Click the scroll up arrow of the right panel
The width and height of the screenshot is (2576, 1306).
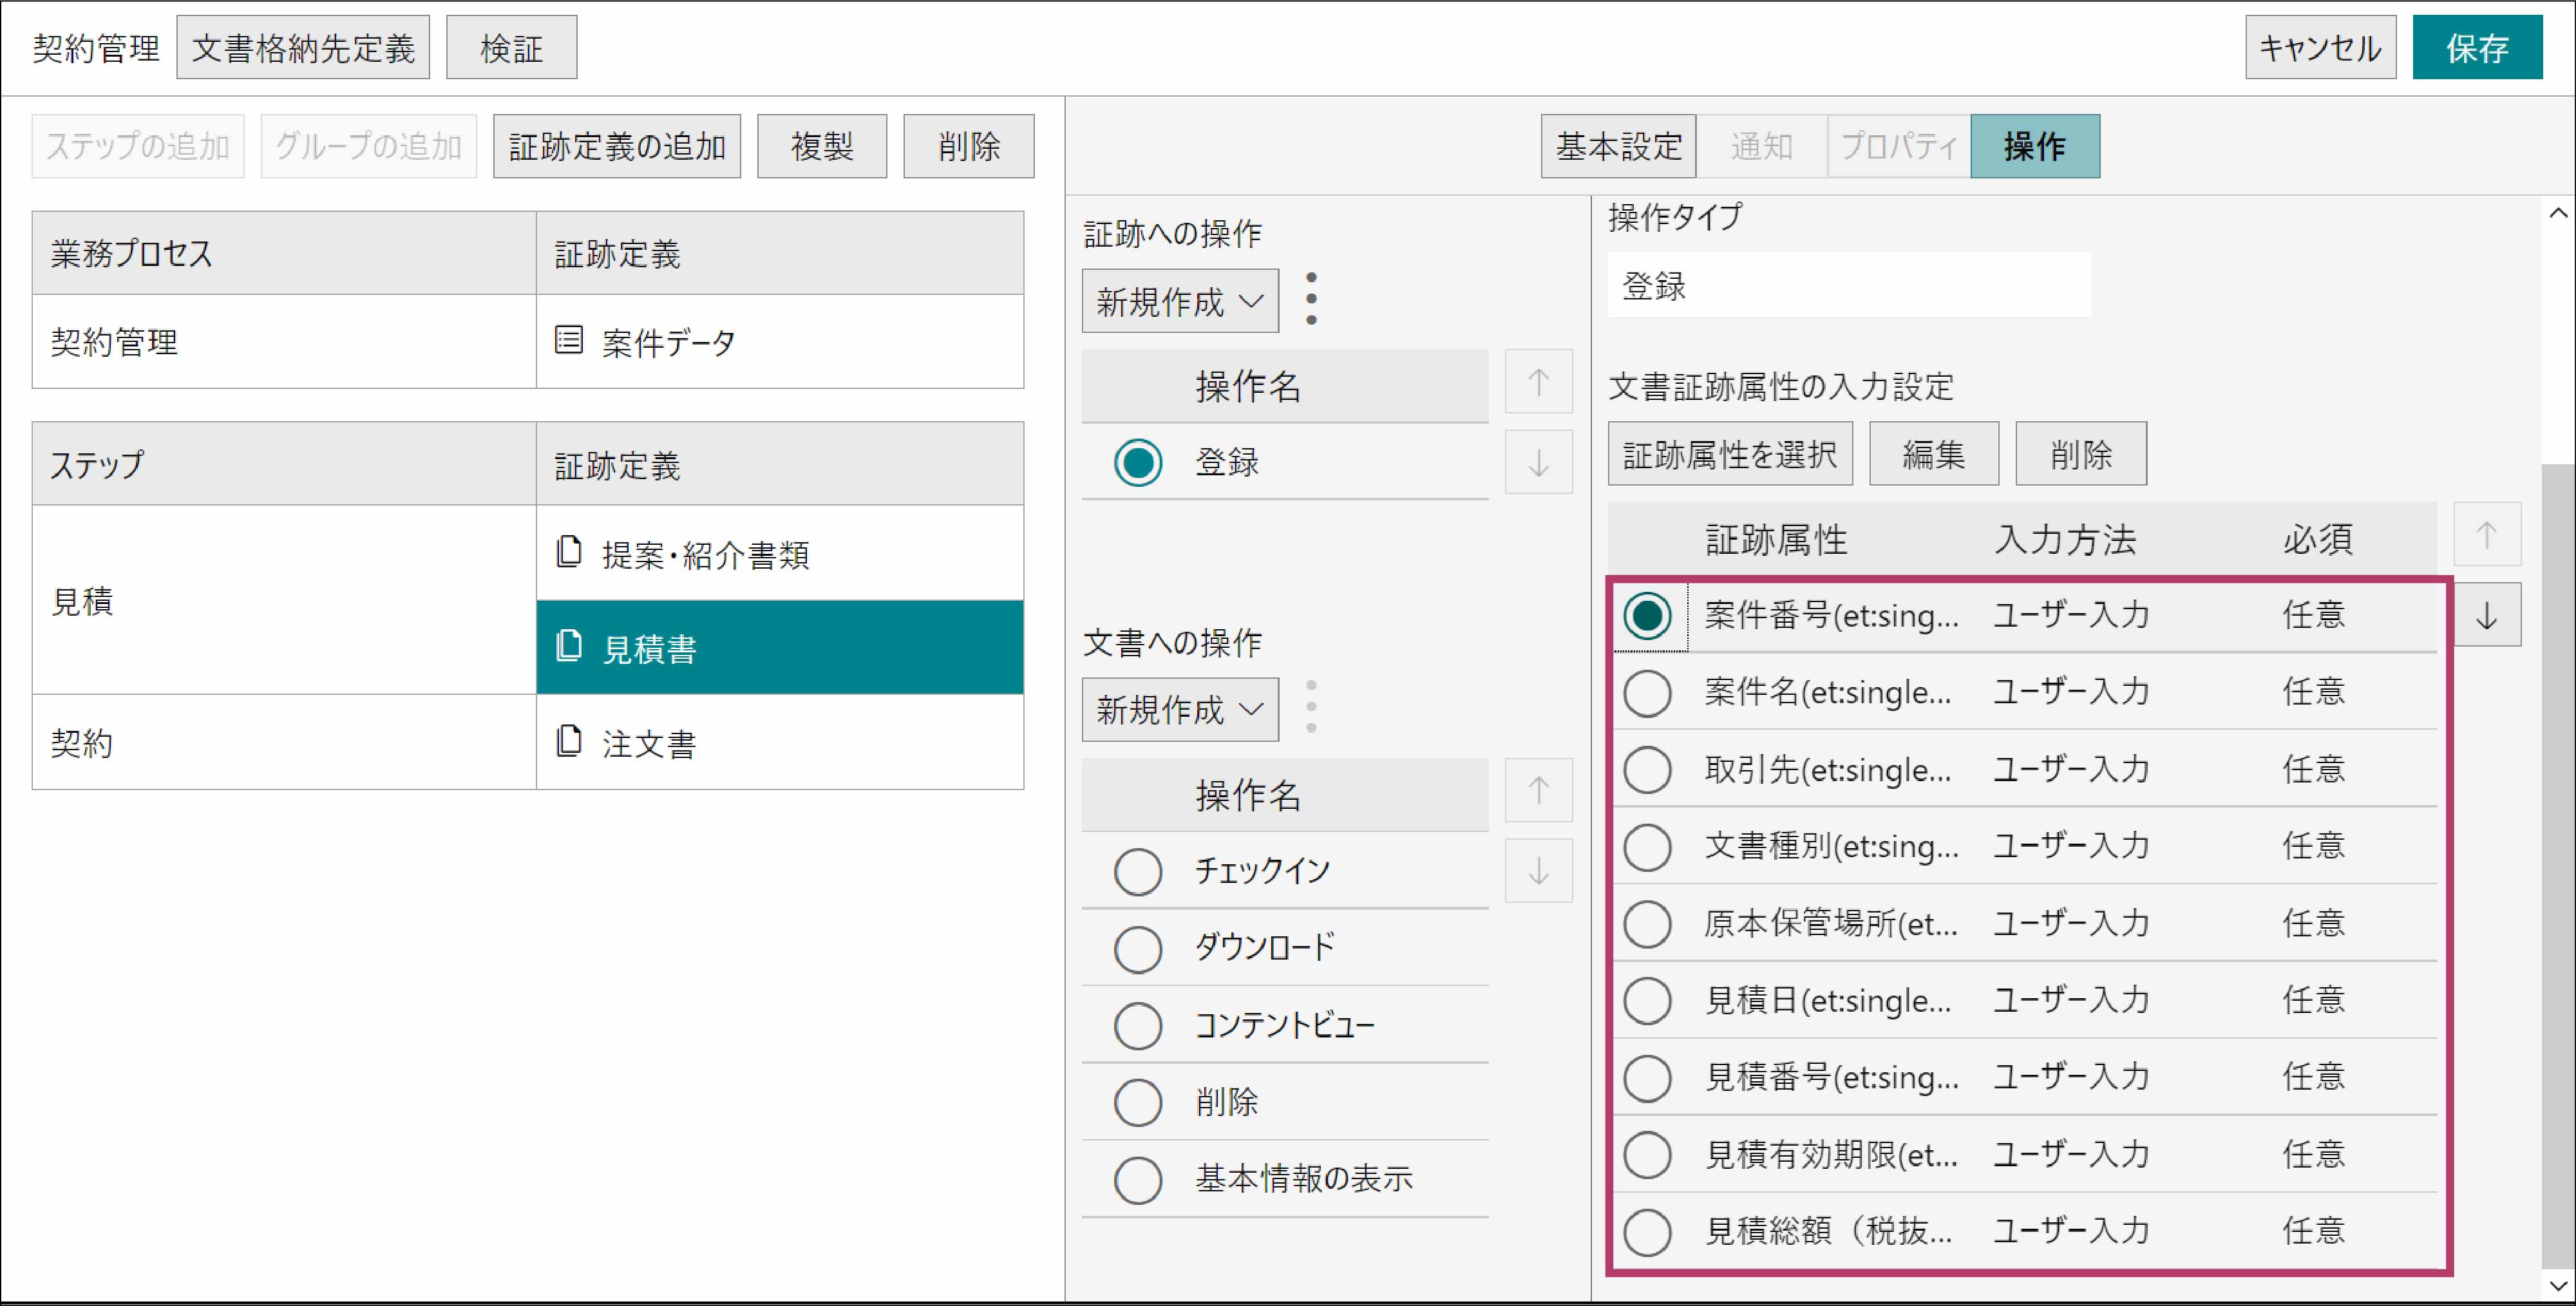click(x=2558, y=212)
